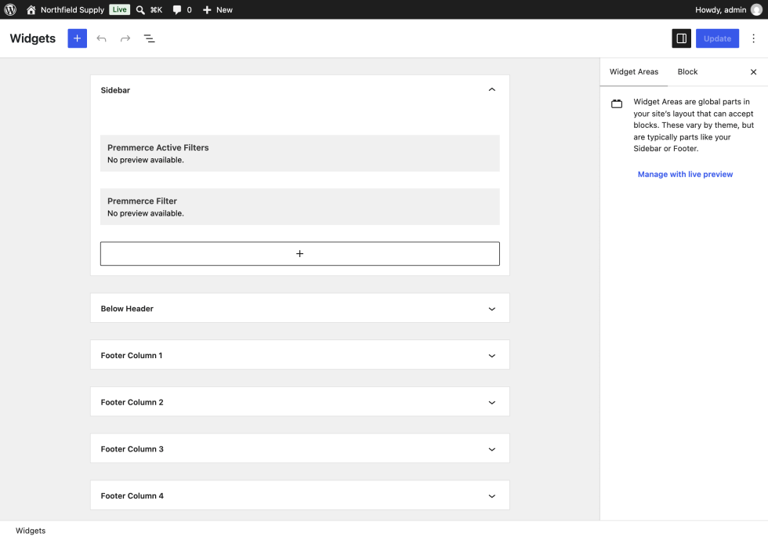Undo the last change

tap(101, 38)
